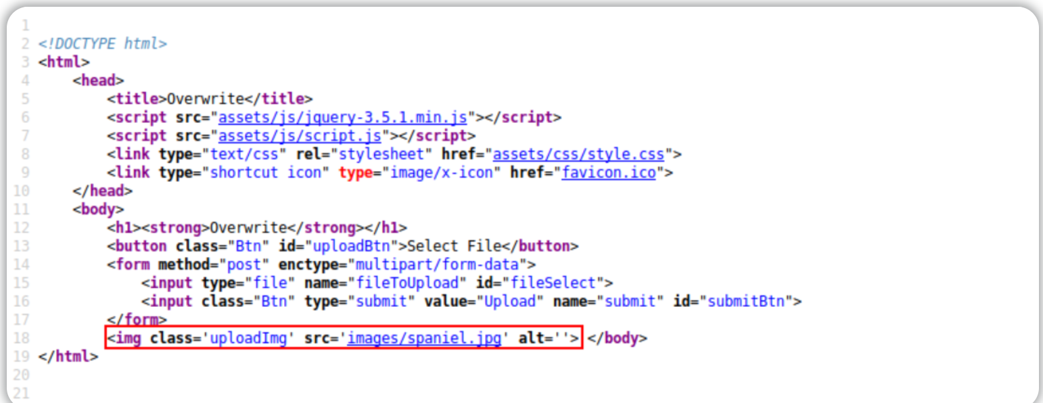1043x403 pixels.
Task: Click the "submitBtn" id value
Action: click(745, 301)
